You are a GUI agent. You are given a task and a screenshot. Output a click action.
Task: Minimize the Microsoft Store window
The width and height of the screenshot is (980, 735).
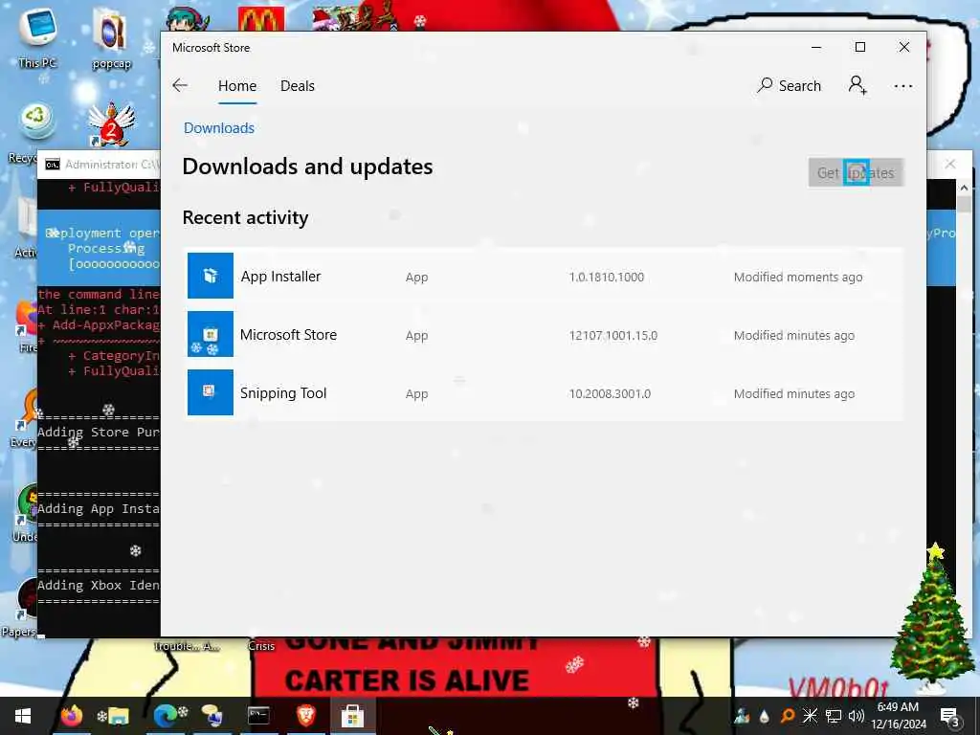pos(816,47)
